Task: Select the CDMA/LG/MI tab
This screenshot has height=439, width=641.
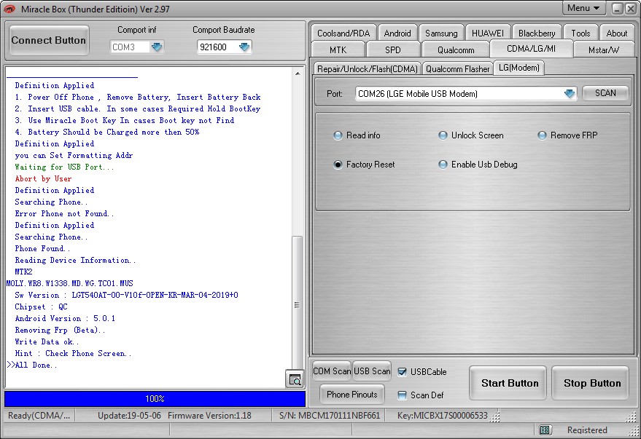Action: click(x=531, y=49)
